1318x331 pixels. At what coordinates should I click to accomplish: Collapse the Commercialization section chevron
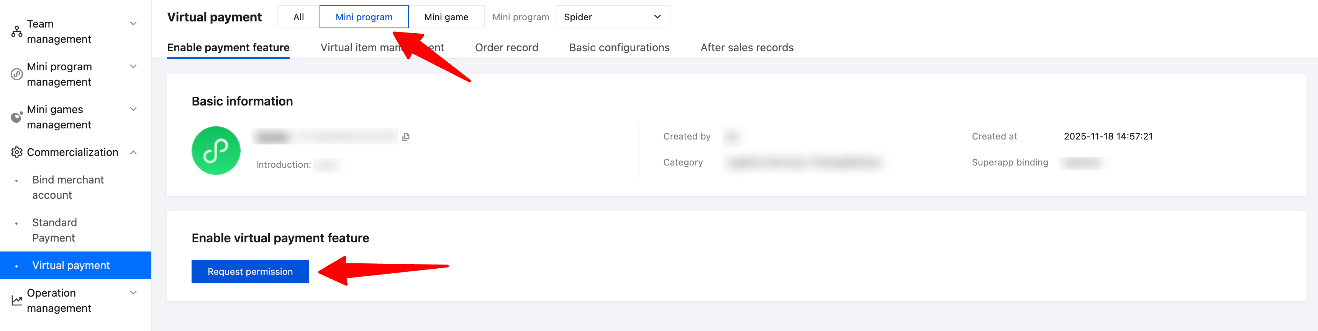(x=134, y=152)
